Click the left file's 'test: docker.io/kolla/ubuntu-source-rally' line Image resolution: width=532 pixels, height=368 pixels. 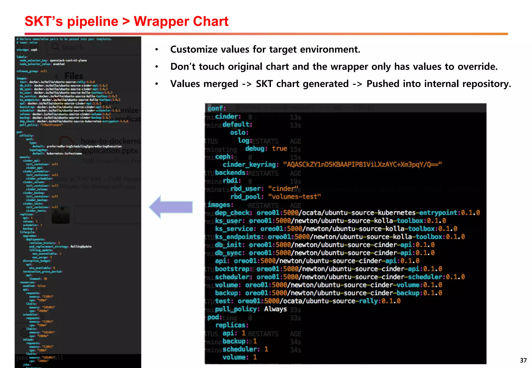point(57,82)
